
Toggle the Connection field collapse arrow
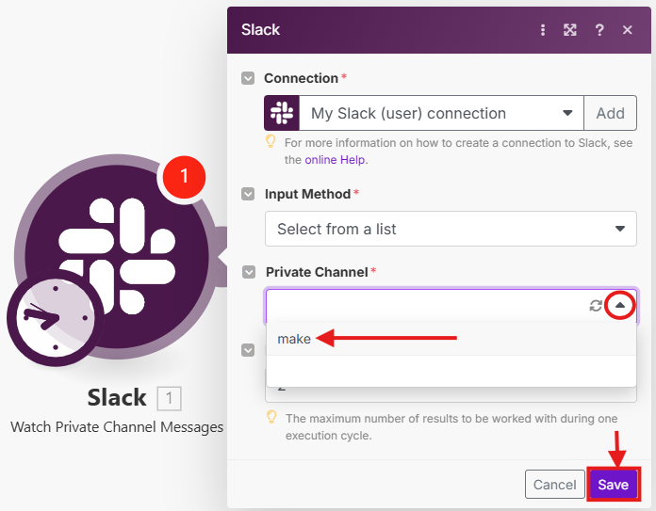pos(248,78)
